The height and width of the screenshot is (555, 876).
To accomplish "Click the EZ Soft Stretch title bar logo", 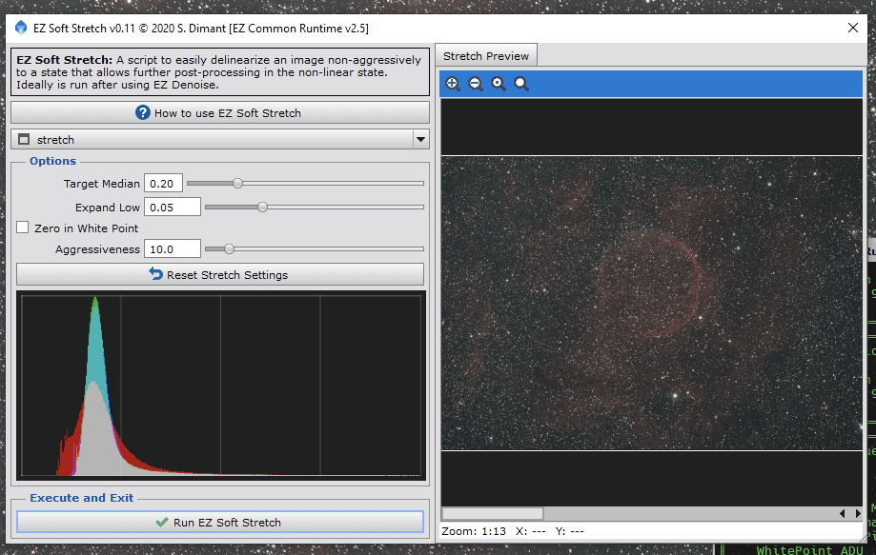I will click(x=21, y=28).
